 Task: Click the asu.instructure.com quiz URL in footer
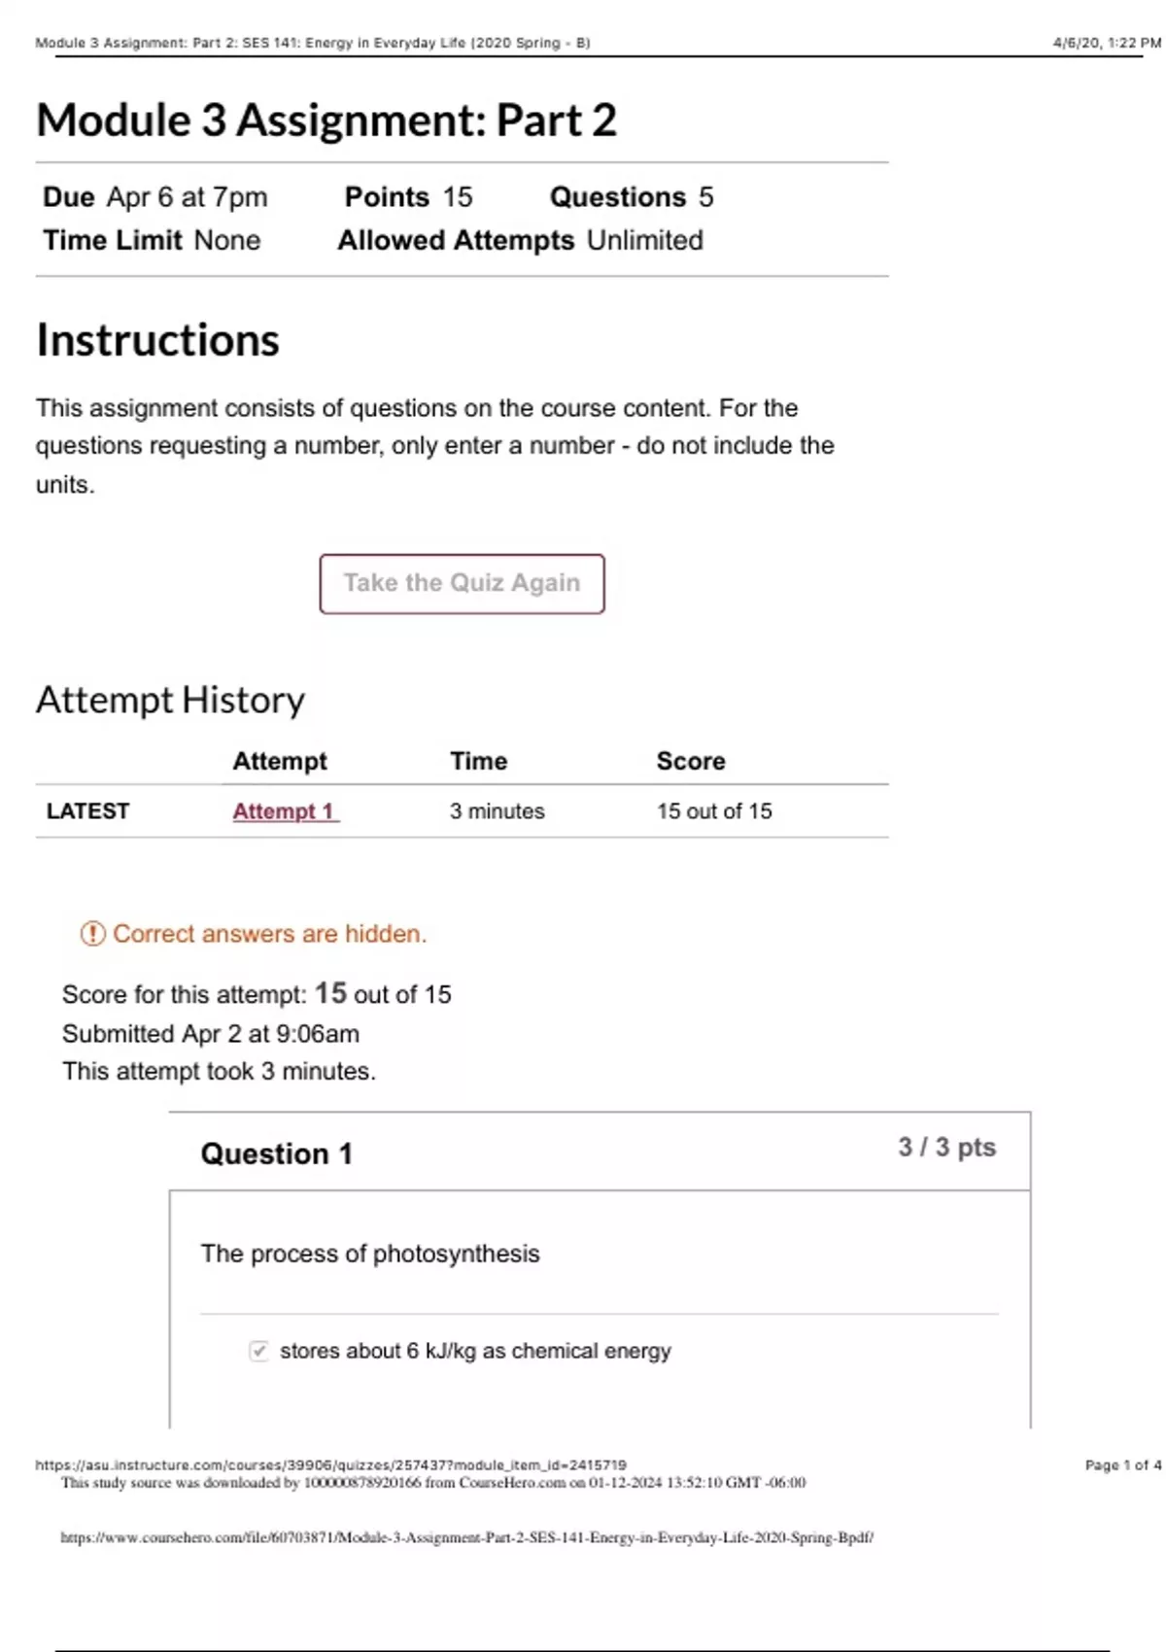pos(330,1464)
